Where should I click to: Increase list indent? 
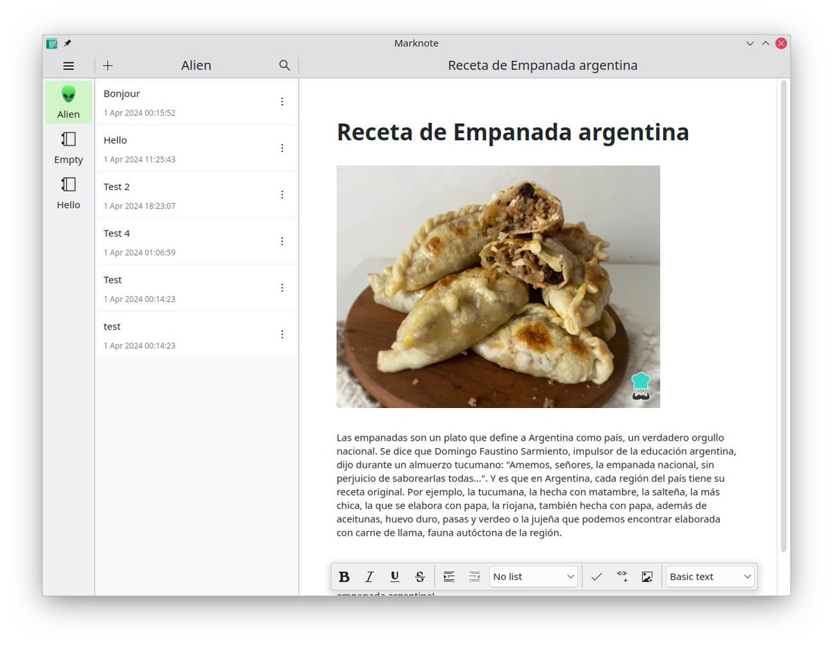click(449, 577)
